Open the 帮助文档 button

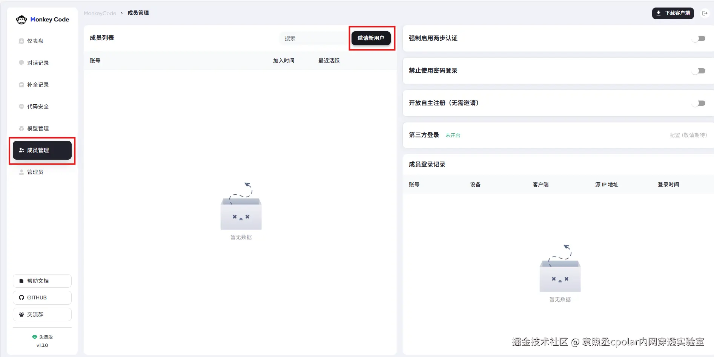point(42,281)
